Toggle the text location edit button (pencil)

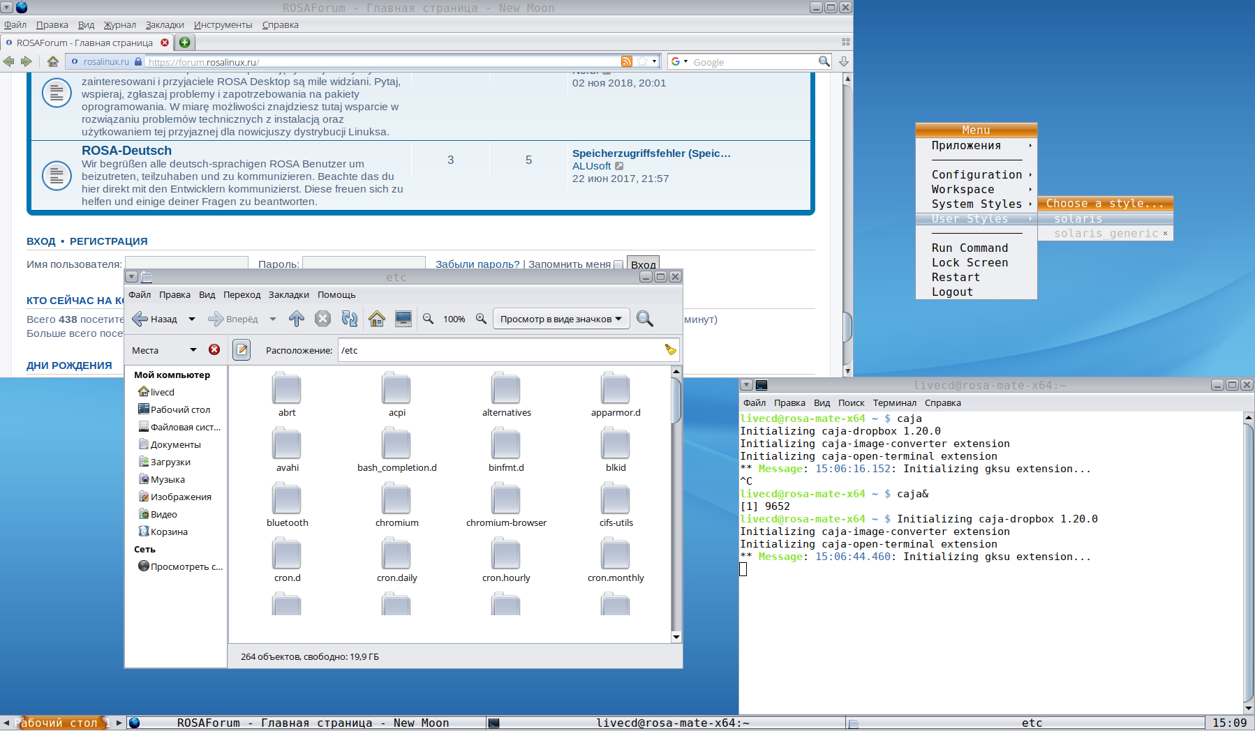pos(242,349)
